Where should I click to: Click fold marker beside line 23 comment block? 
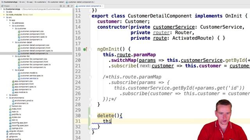pyautogui.click(x=90, y=77)
